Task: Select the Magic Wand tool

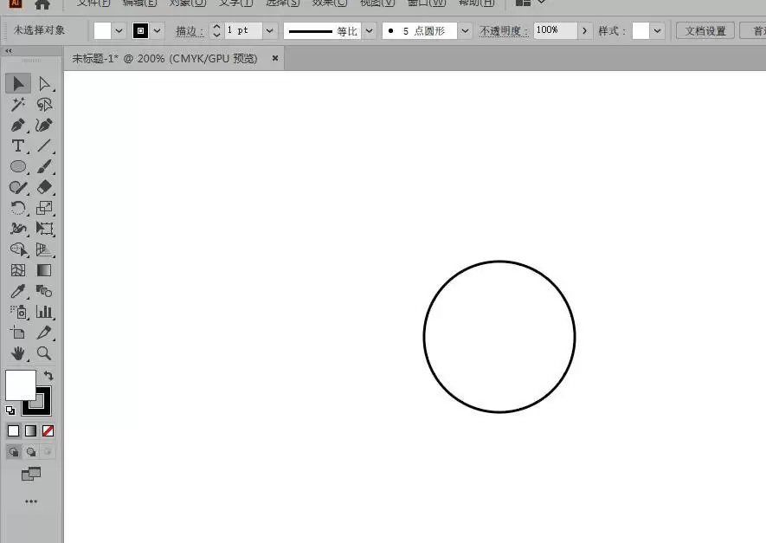Action: click(18, 104)
